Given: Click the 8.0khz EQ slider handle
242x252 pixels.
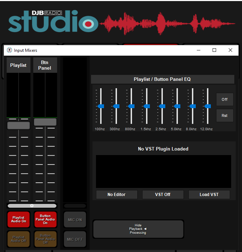Looking at the screenshot, I should (x=193, y=106).
